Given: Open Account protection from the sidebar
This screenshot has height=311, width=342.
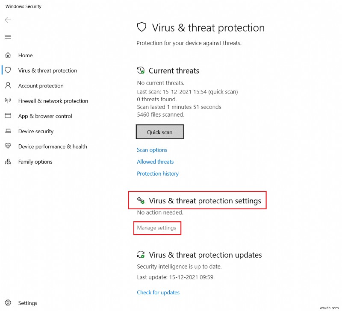Looking at the screenshot, I should (40, 85).
